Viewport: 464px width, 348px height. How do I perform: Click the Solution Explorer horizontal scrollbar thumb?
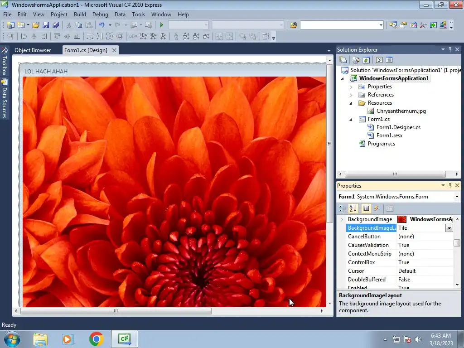tap(395, 174)
